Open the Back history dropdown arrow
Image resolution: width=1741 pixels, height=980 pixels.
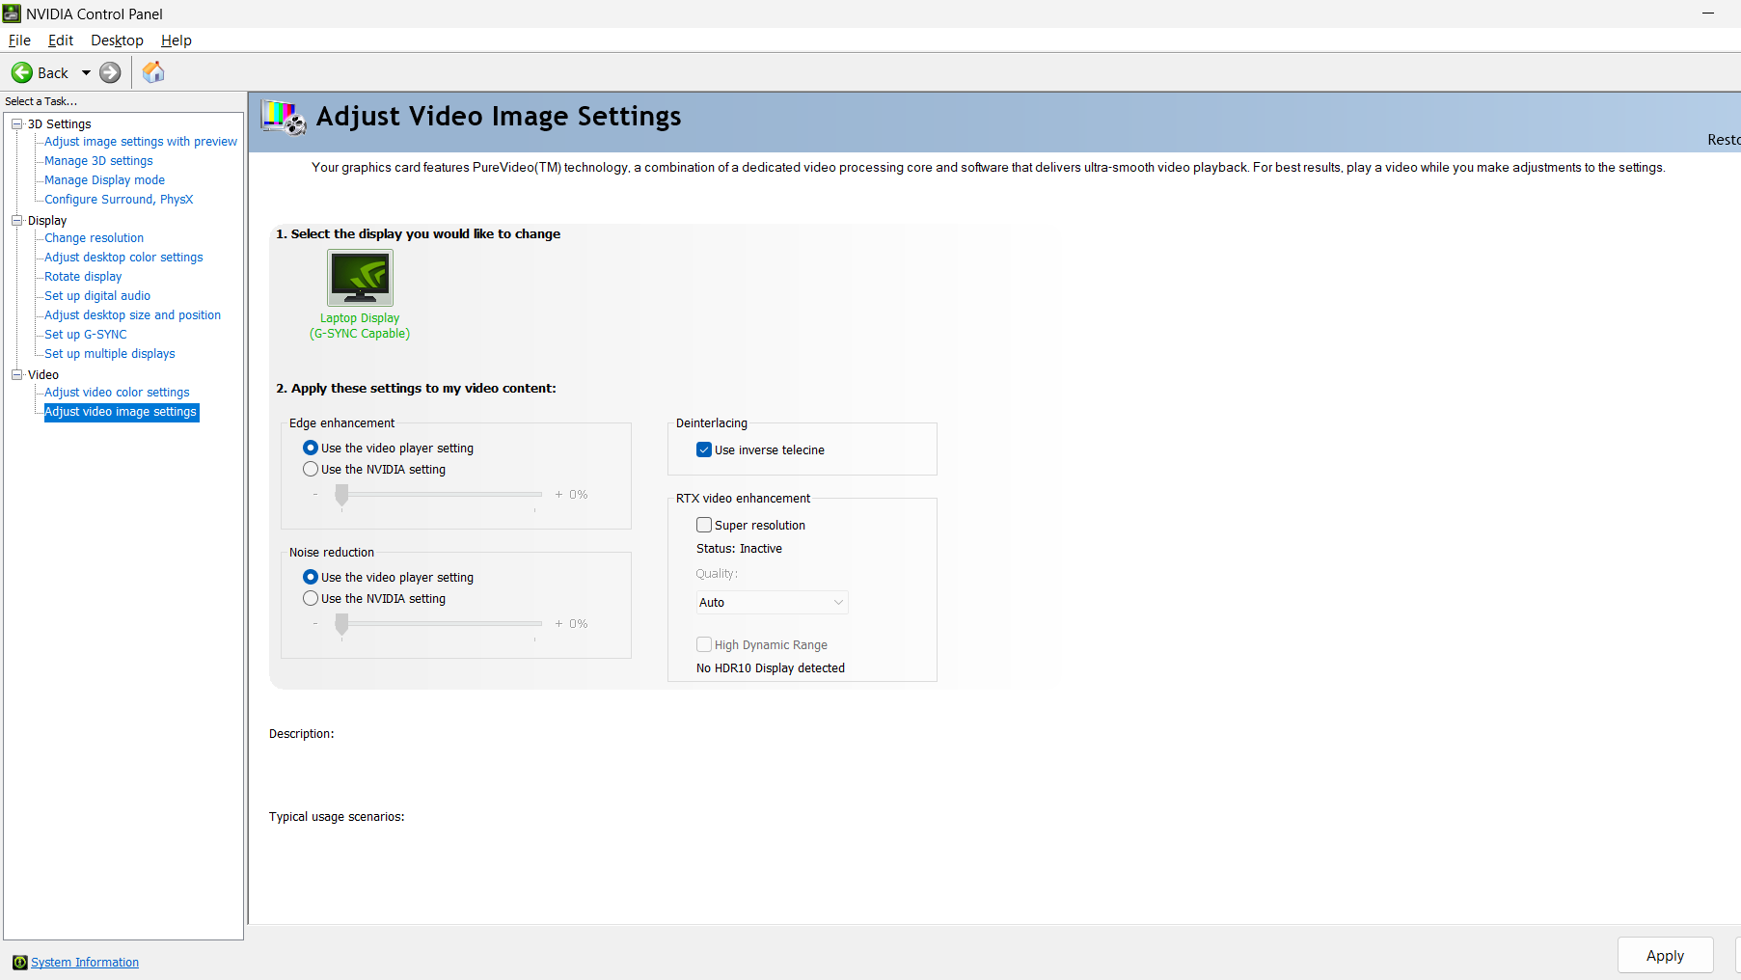[86, 72]
